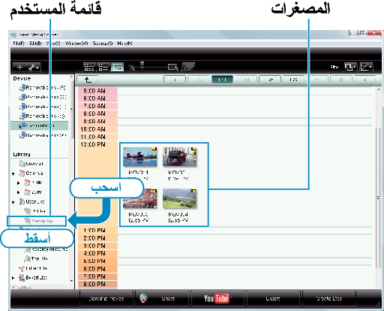Select second removable disk in Device list
The image size is (384, 311).
point(42,97)
